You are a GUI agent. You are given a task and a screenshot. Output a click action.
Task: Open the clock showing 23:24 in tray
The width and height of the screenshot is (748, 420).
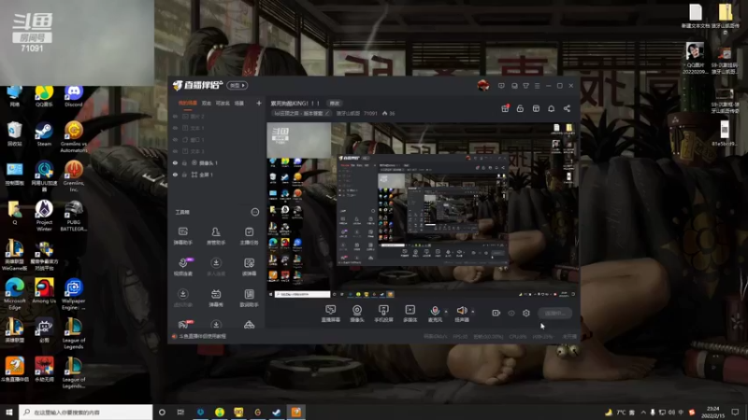(713, 412)
